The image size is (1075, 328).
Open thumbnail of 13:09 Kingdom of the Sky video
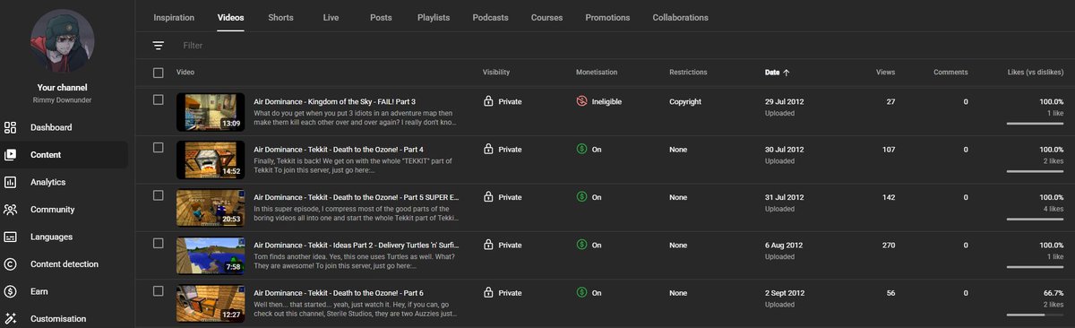[211, 112]
